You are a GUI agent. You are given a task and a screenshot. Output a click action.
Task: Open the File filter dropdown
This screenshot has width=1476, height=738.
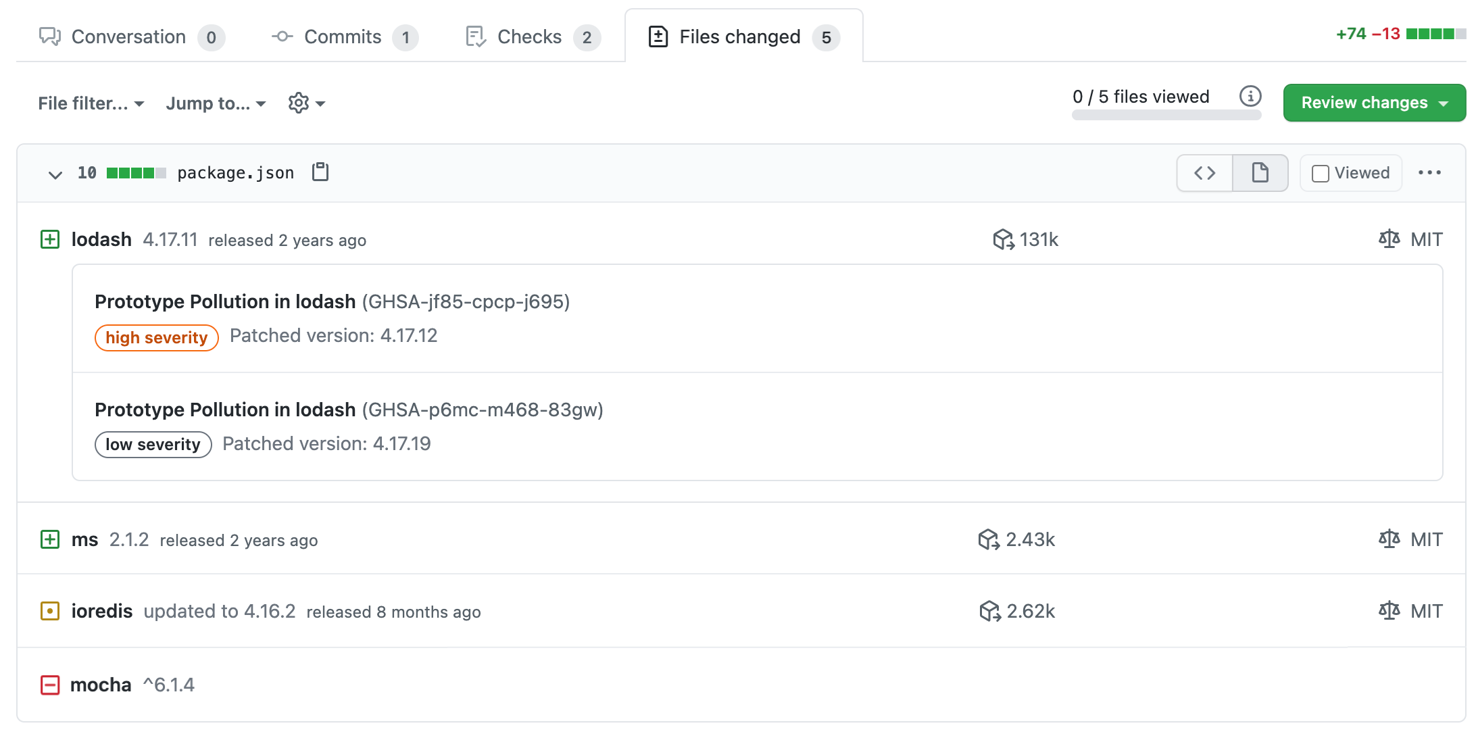[91, 103]
